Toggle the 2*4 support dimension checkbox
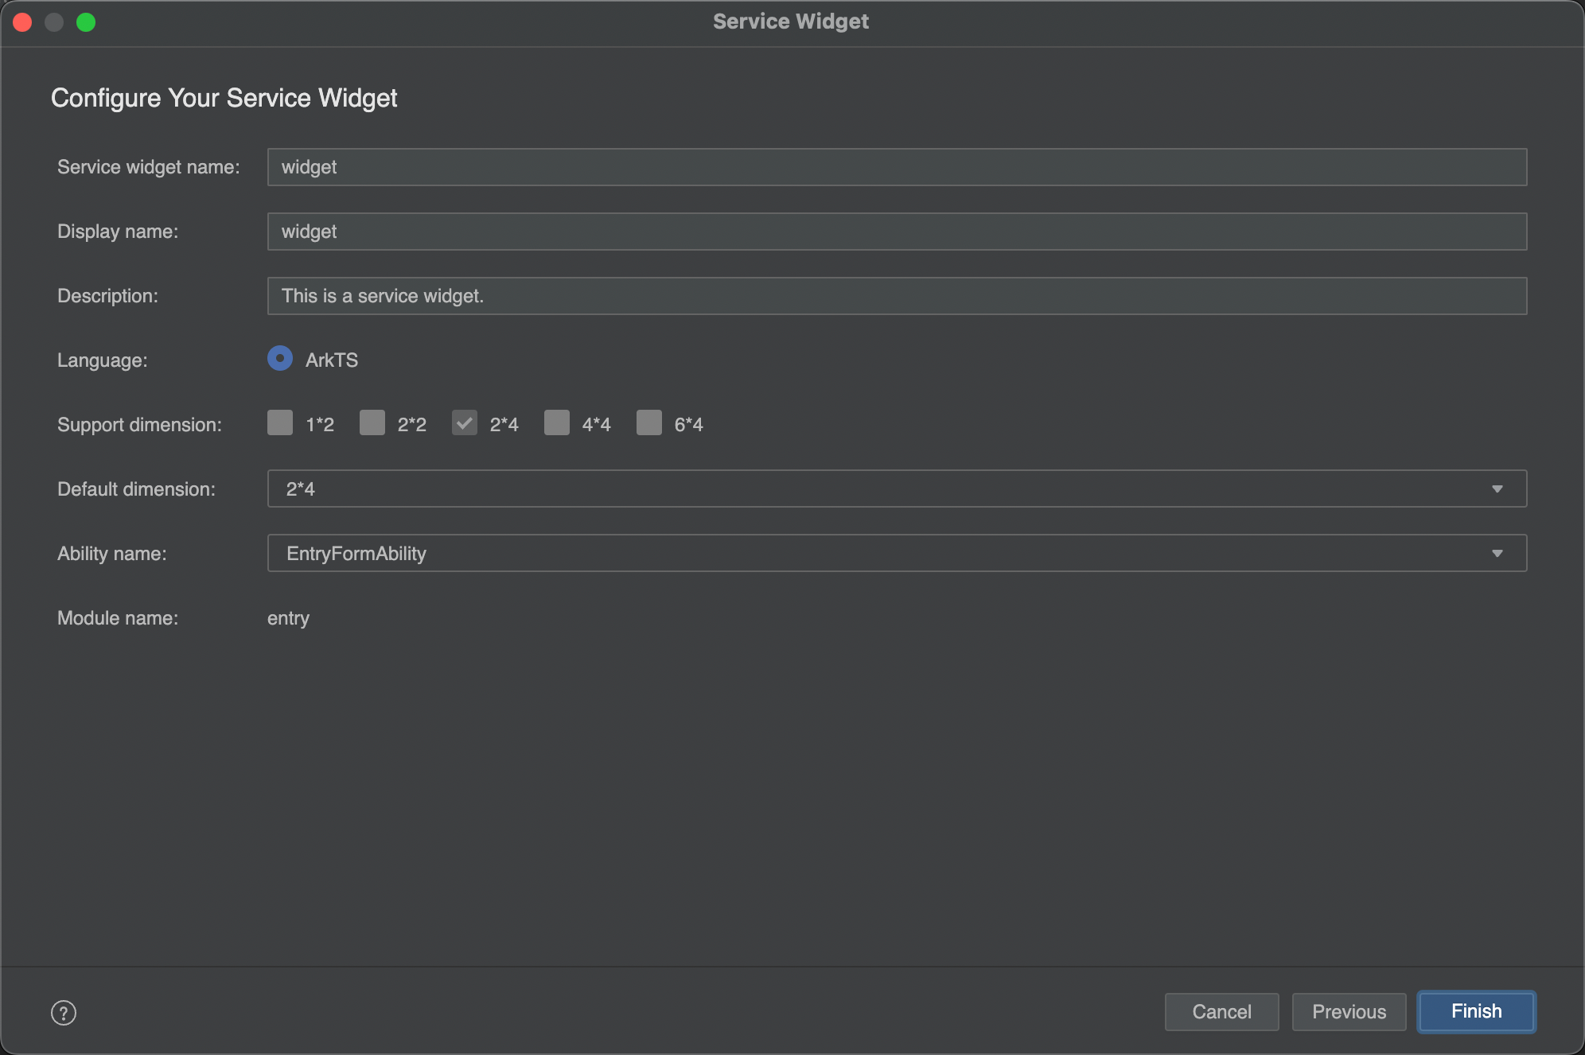 click(465, 423)
